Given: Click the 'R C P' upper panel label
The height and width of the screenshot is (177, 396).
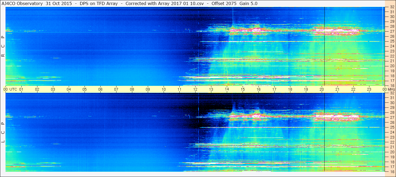Looking at the screenshot, I should [x=3, y=46].
